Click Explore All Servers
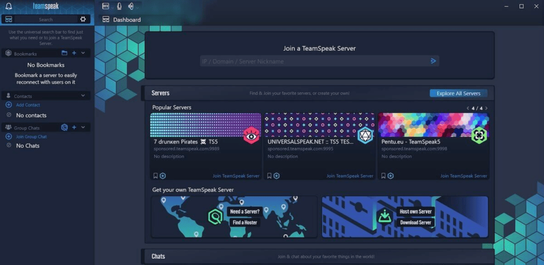 click(x=458, y=93)
